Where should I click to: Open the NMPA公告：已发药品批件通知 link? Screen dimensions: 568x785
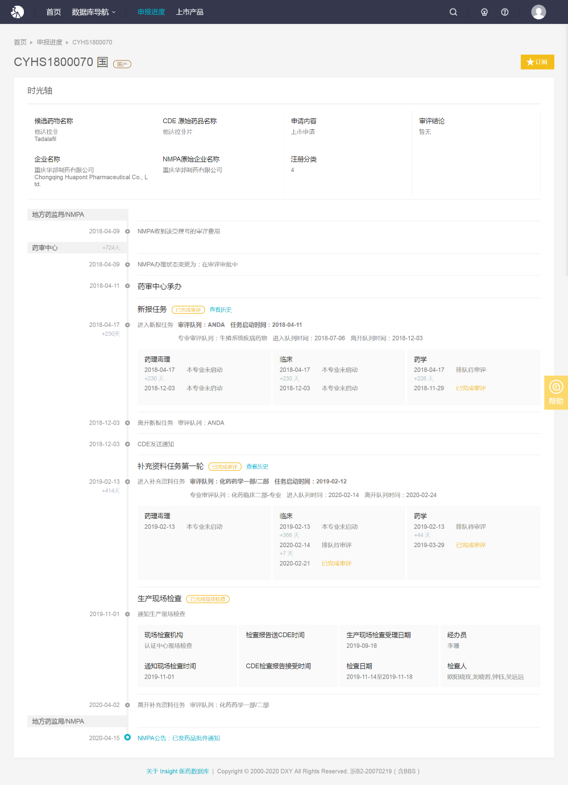pyautogui.click(x=179, y=738)
